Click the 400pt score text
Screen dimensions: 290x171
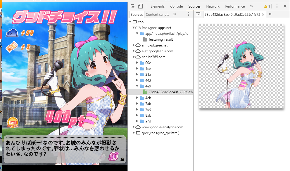tap(65, 118)
